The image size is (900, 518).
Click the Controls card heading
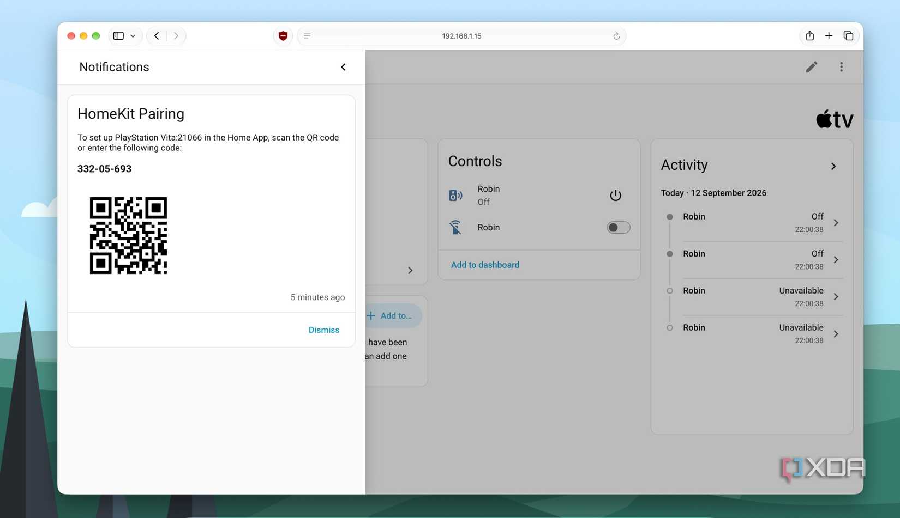pos(475,161)
